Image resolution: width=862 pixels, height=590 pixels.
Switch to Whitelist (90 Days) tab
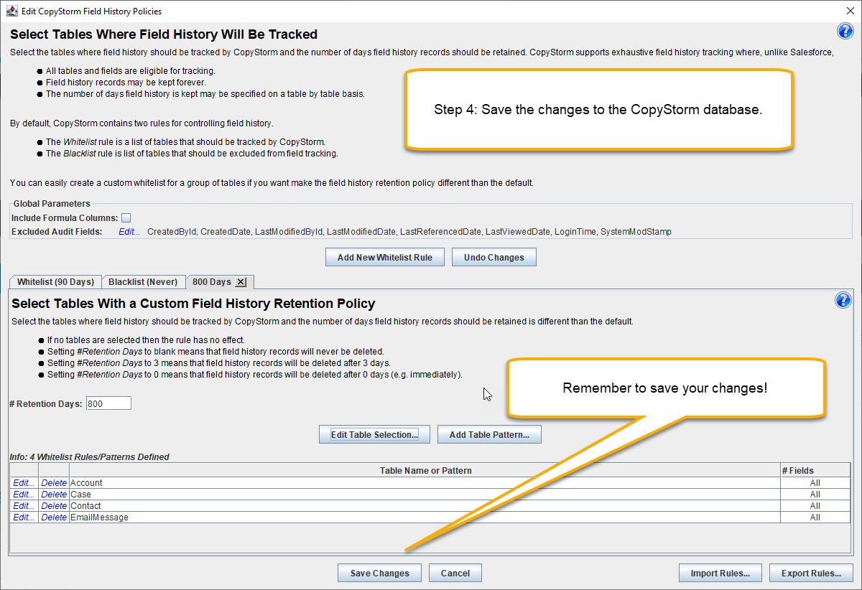(55, 282)
